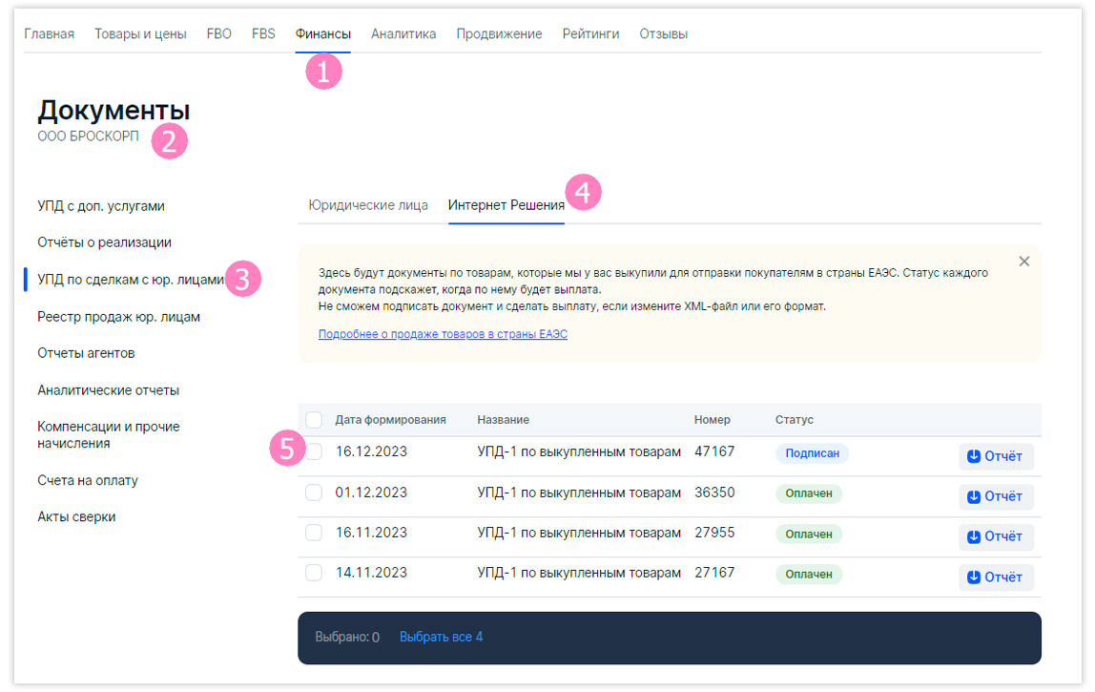Open link about selling goods to ЕАЭС
The height and width of the screenshot is (692, 1095).
point(443,335)
